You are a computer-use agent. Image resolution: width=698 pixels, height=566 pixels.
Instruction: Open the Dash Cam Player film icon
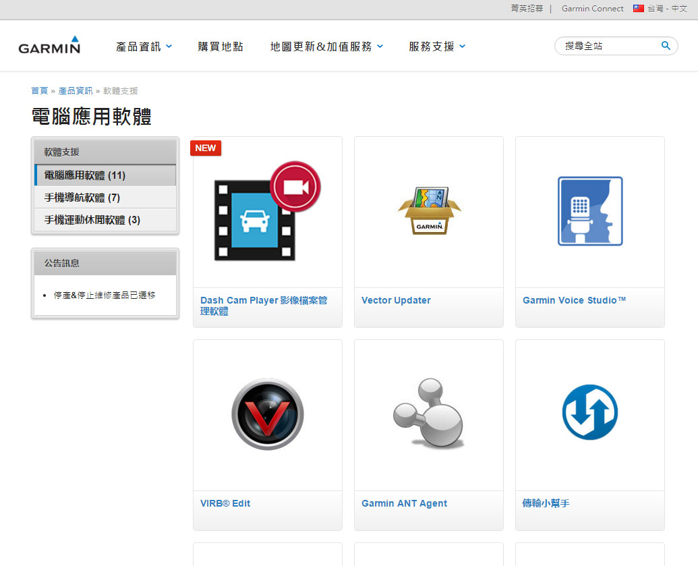click(x=267, y=211)
